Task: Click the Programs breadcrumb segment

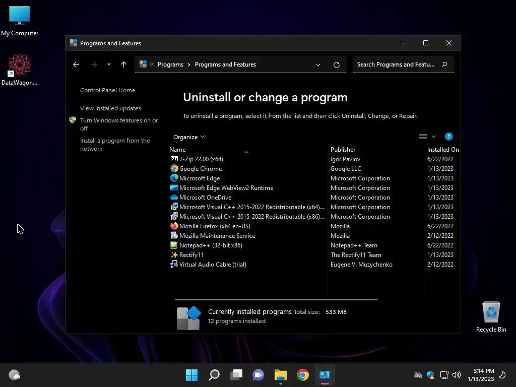Action: pyautogui.click(x=170, y=64)
